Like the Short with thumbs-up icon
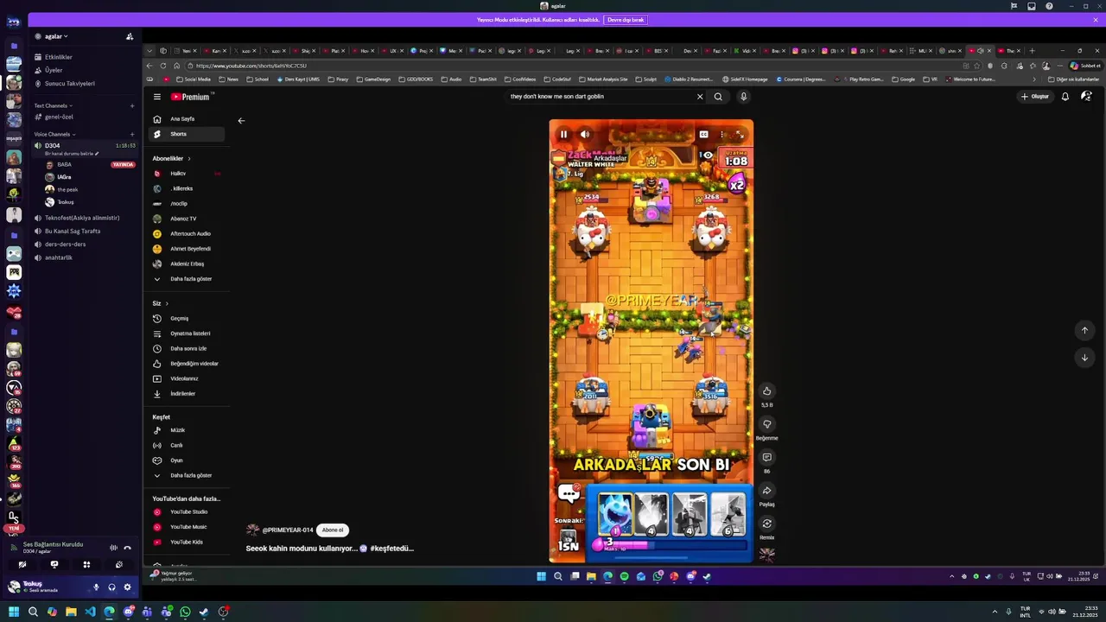 pyautogui.click(x=766, y=391)
